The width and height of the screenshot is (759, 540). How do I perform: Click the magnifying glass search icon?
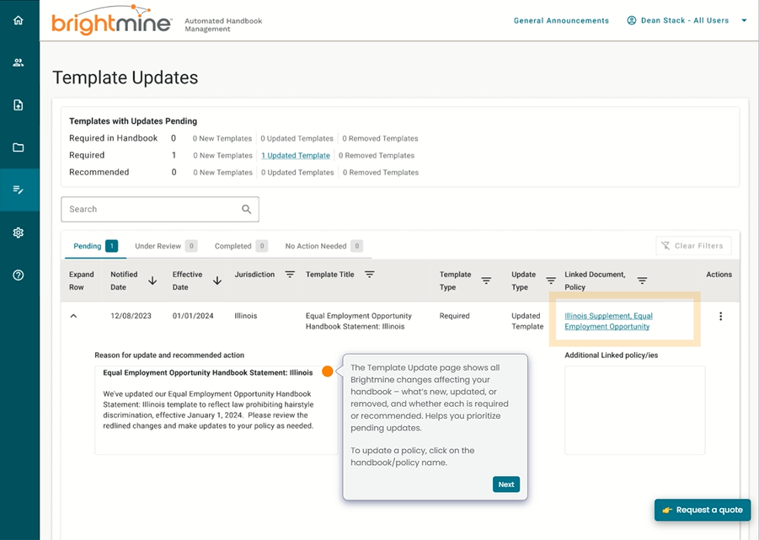point(247,209)
